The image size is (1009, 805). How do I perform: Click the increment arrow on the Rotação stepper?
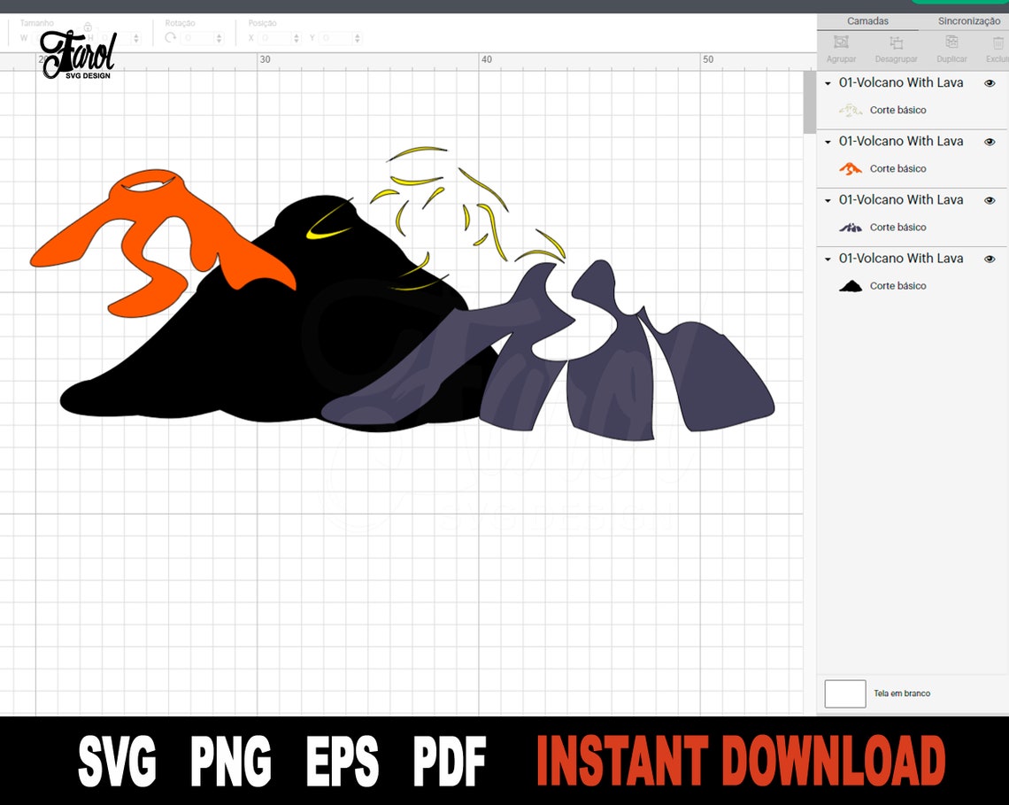(217, 35)
